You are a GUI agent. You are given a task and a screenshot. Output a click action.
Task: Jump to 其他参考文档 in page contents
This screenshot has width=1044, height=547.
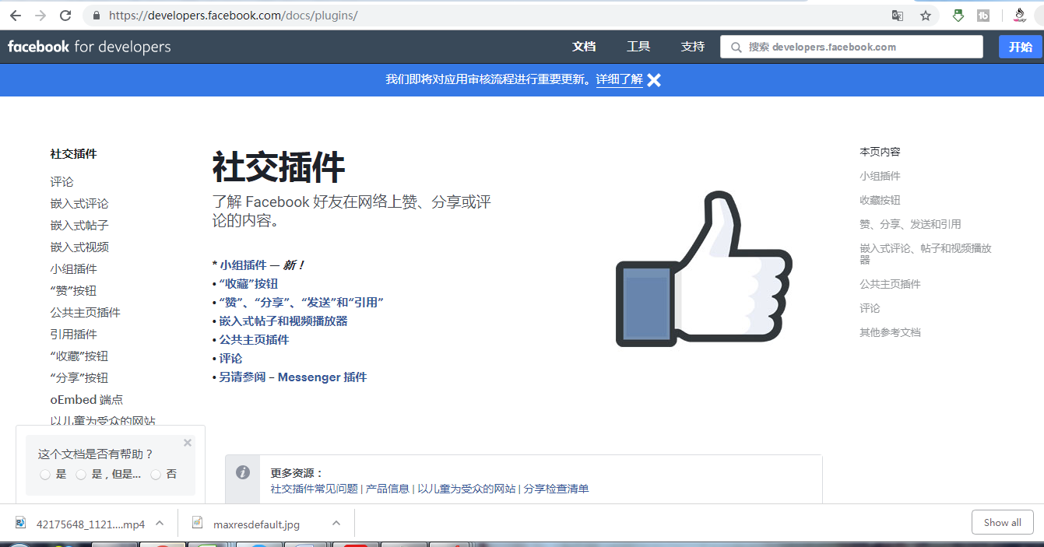point(890,332)
